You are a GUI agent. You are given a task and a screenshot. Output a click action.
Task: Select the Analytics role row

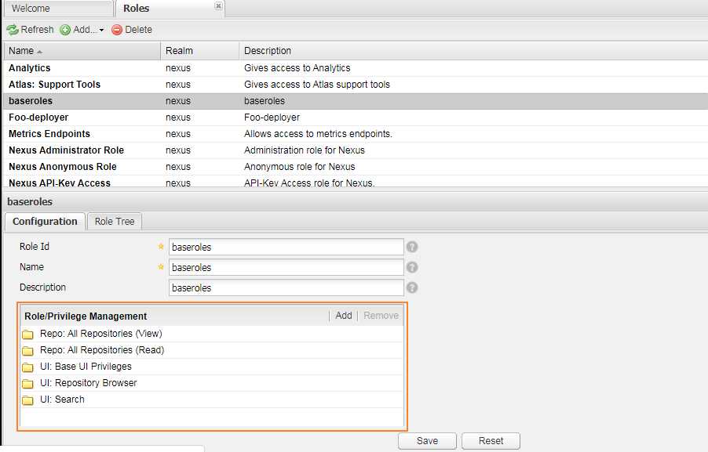point(356,68)
